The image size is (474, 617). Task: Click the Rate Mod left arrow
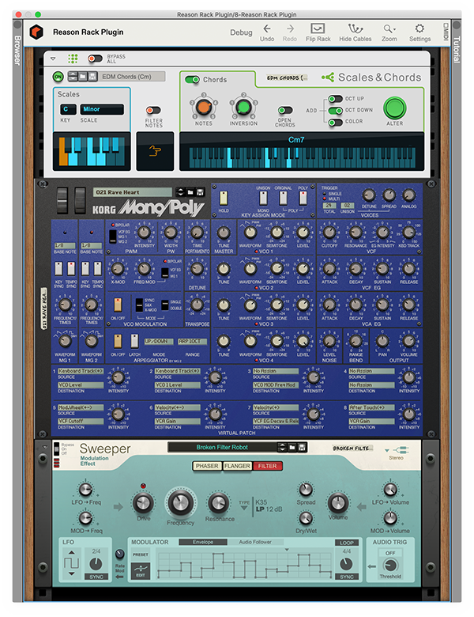[x=119, y=577]
